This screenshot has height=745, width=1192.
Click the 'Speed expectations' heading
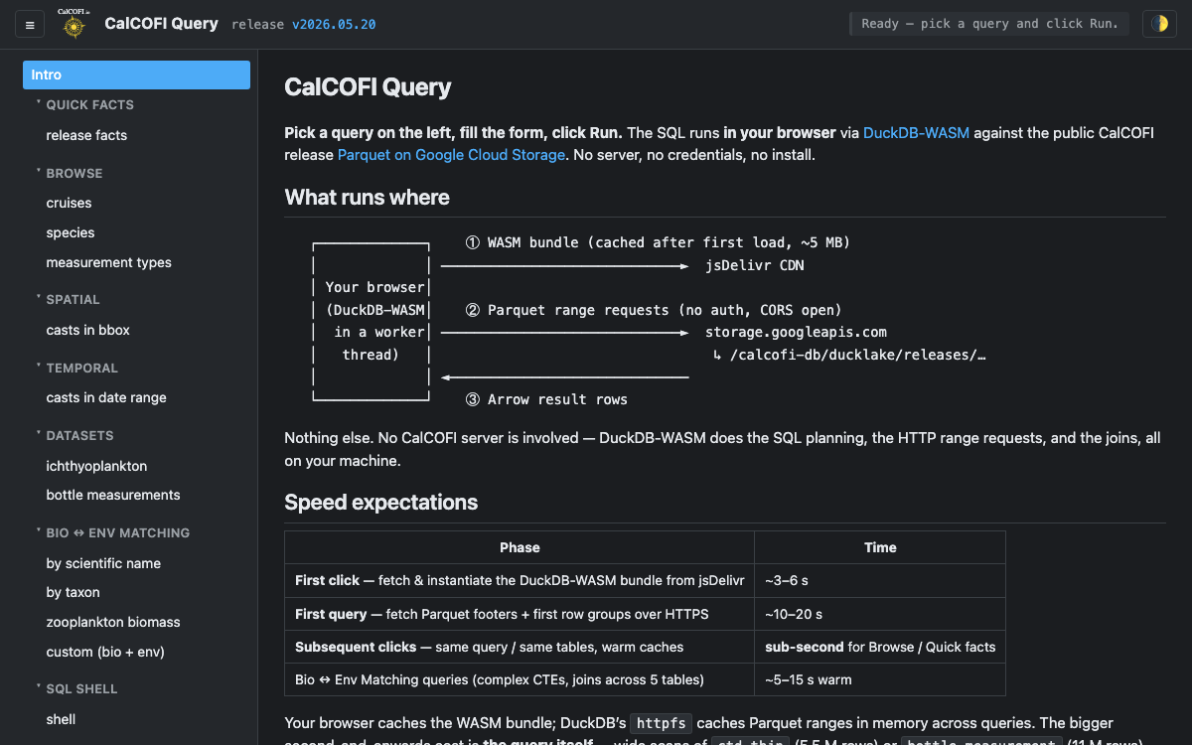coord(380,502)
